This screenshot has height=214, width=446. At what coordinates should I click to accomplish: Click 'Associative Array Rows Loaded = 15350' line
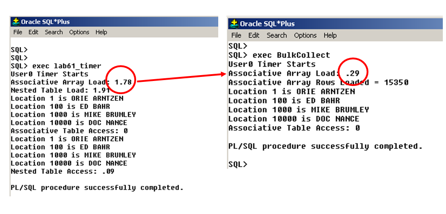pyautogui.click(x=319, y=82)
